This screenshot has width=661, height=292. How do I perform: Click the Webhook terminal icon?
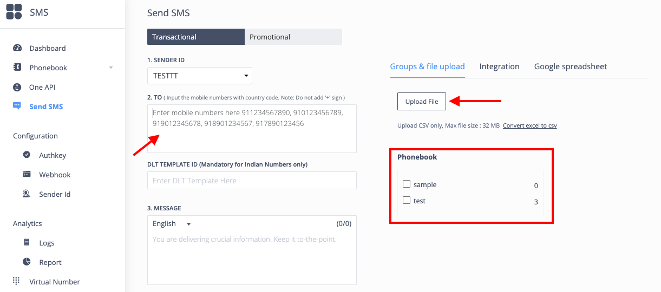click(x=27, y=175)
